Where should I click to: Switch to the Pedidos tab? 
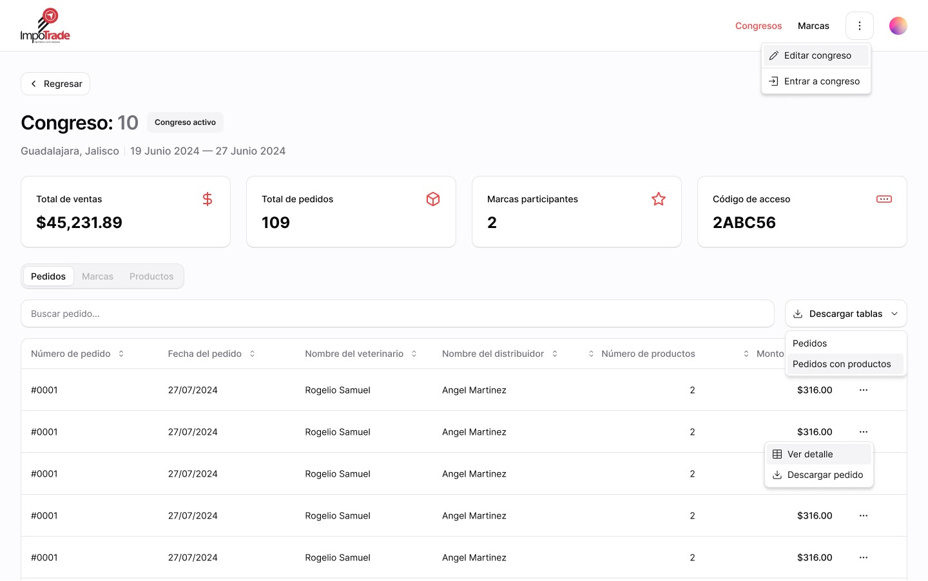pyautogui.click(x=48, y=276)
